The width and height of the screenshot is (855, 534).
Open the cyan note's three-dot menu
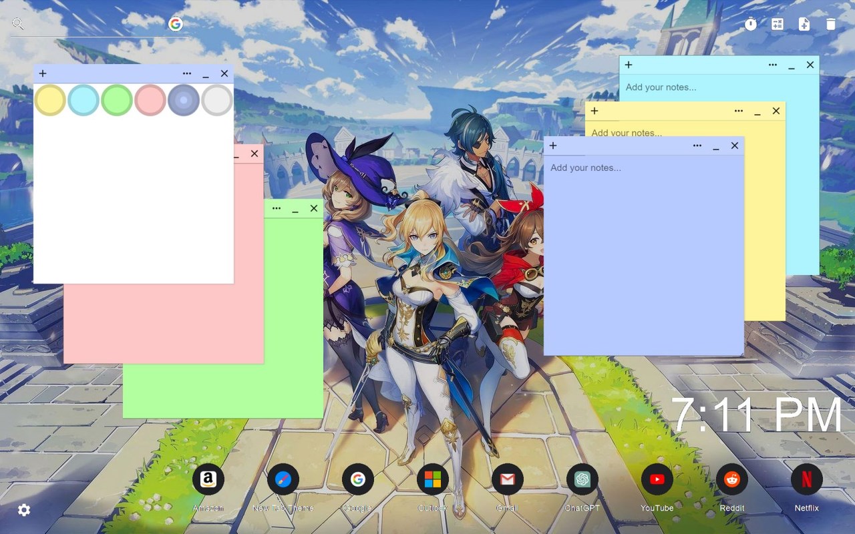click(x=773, y=65)
